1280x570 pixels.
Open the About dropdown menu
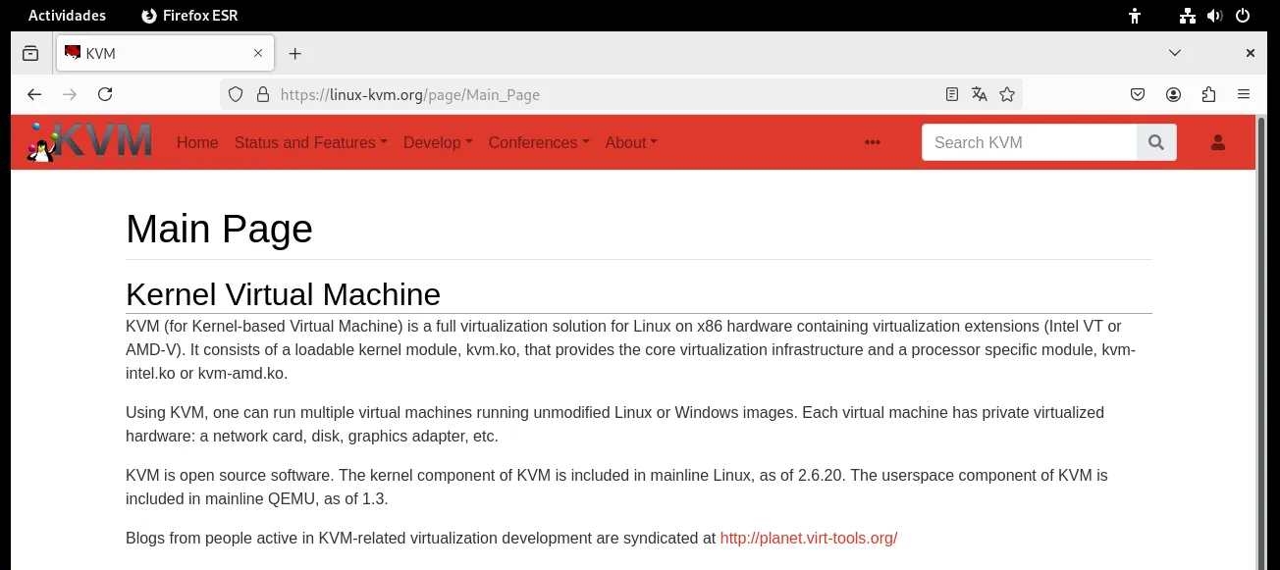pyautogui.click(x=630, y=142)
